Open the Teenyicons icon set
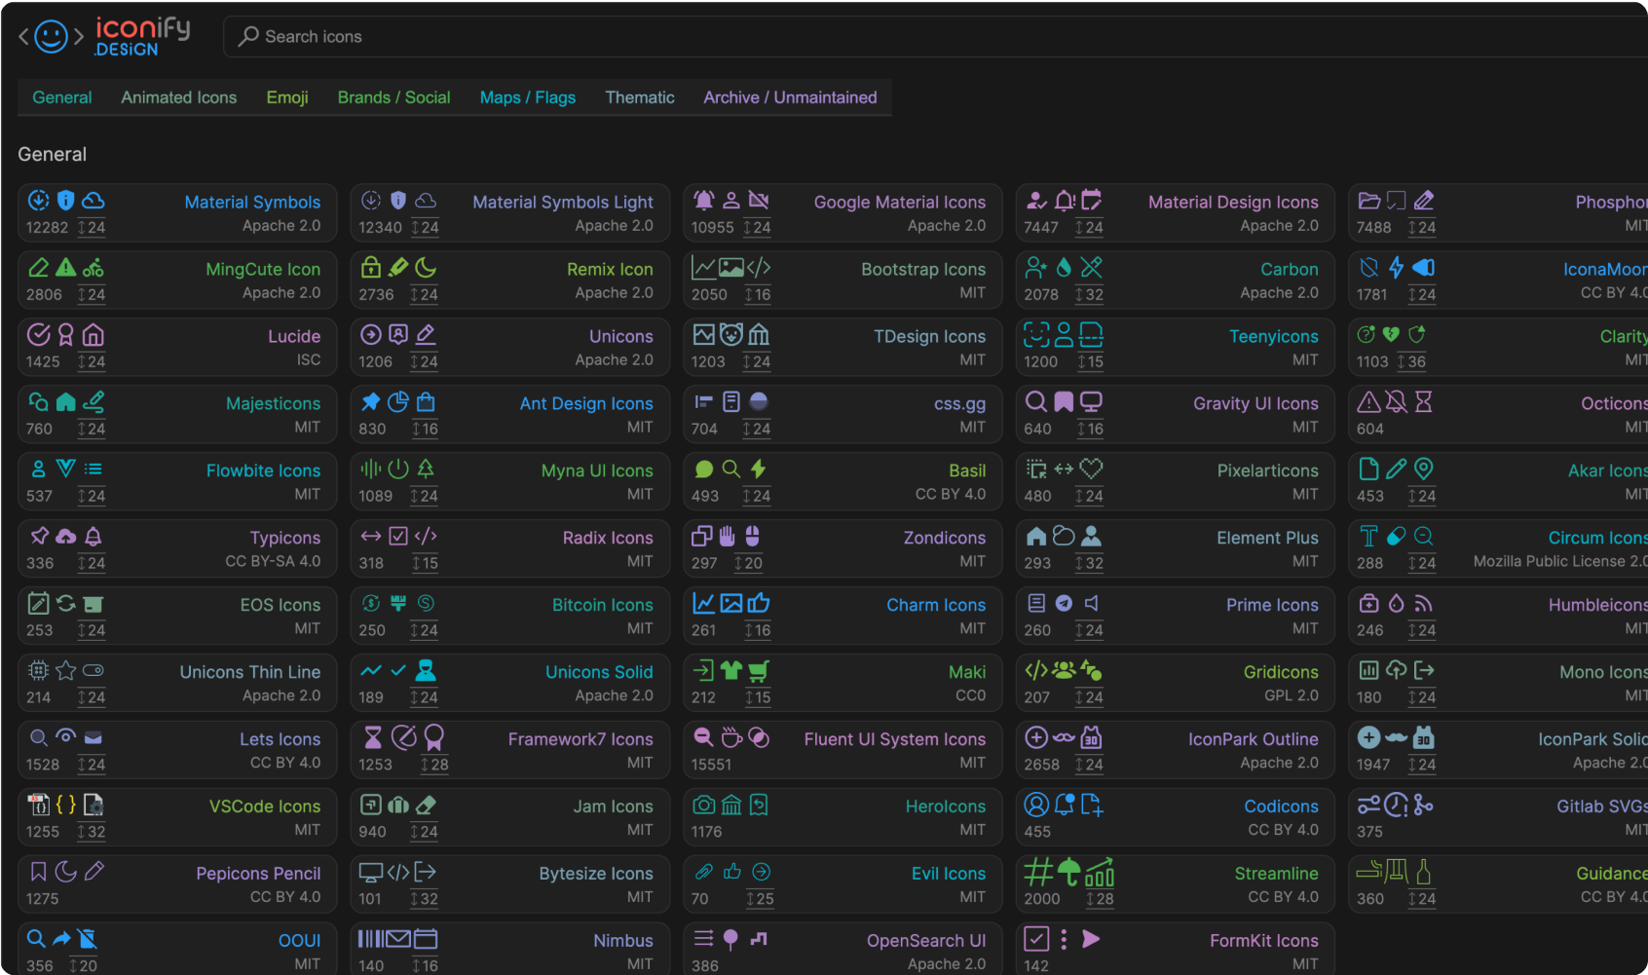 [1176, 347]
